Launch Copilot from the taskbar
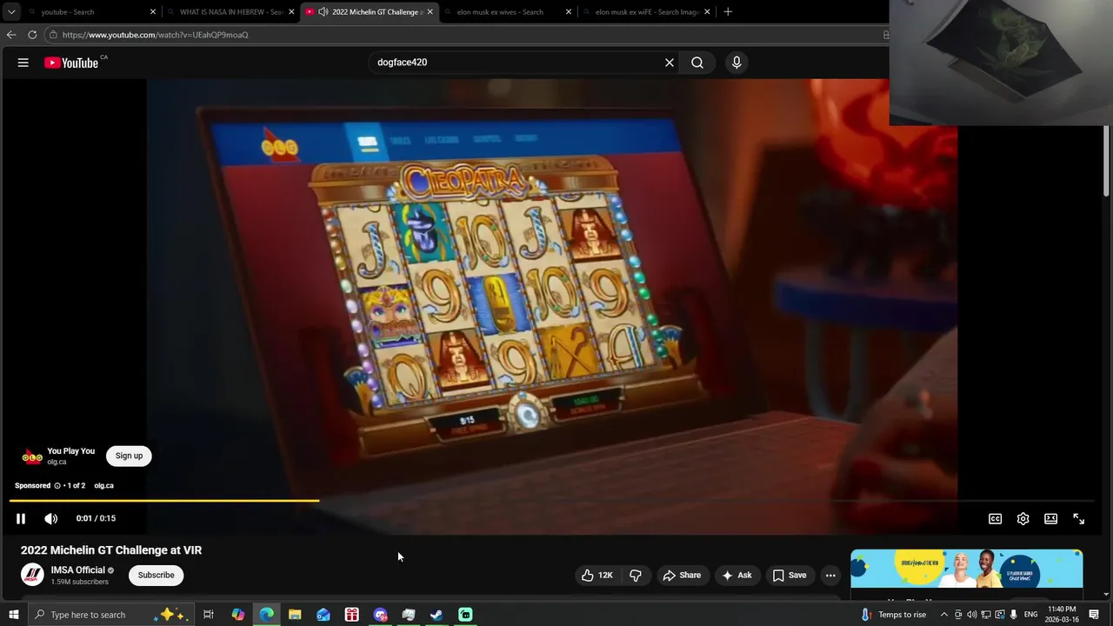Screen dimensions: 1113x626 (237, 615)
